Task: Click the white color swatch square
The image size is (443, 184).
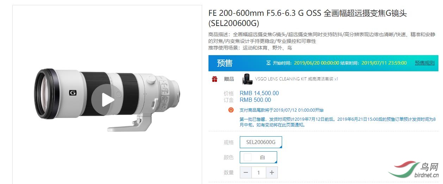Action: point(248,157)
